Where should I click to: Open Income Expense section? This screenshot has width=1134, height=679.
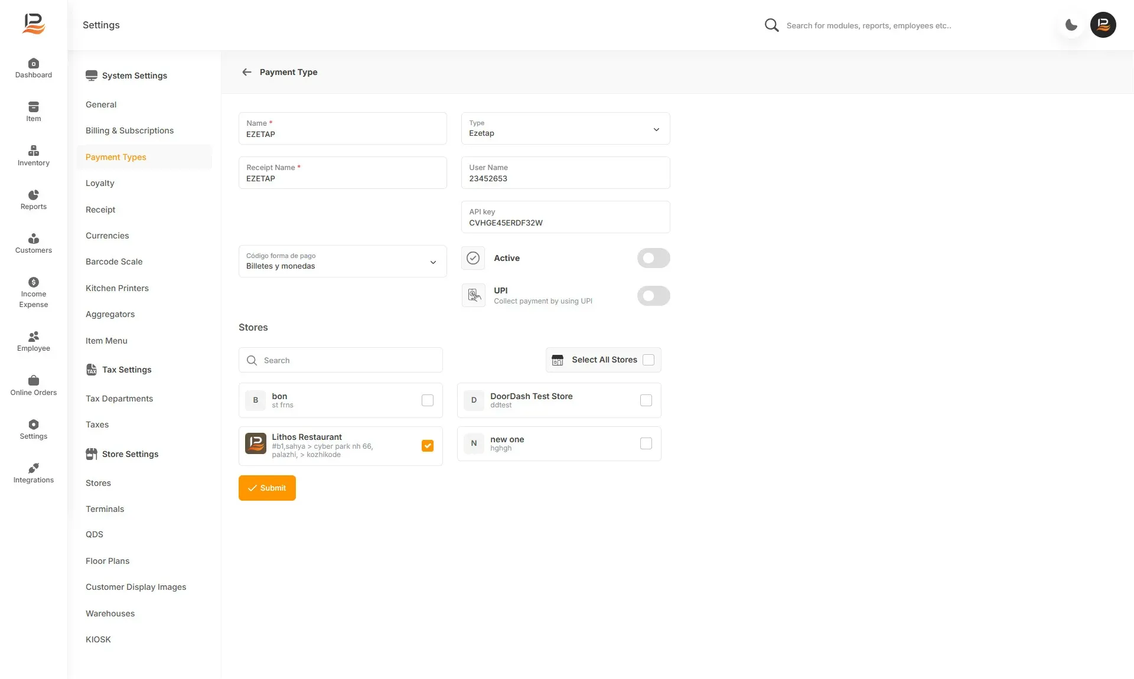click(33, 293)
